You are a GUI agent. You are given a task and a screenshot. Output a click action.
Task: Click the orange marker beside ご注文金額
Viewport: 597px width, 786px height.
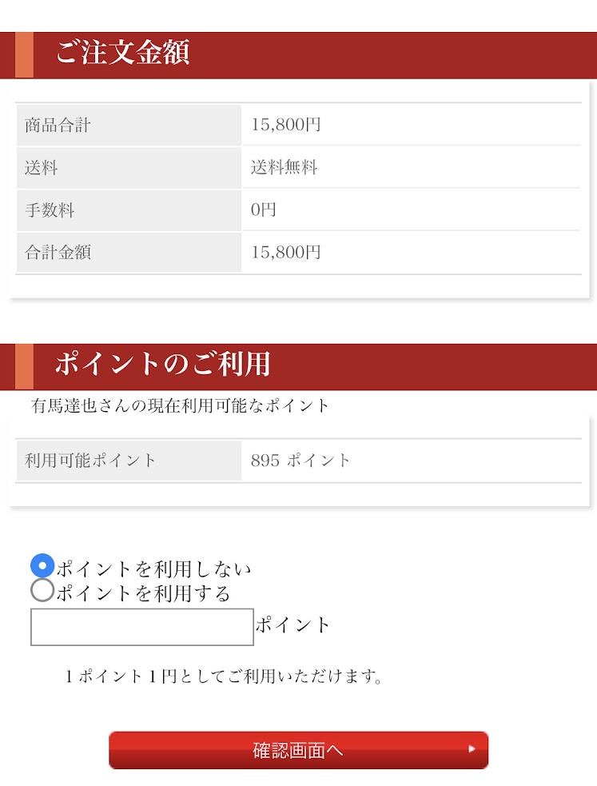click(25, 55)
